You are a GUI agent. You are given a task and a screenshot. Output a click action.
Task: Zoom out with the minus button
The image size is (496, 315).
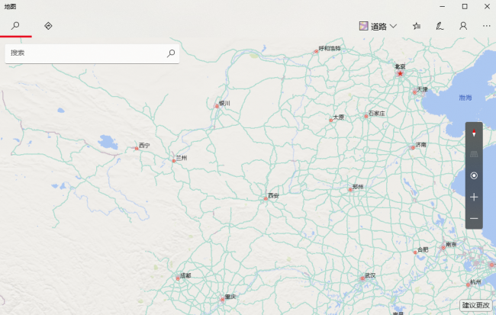pyautogui.click(x=474, y=219)
